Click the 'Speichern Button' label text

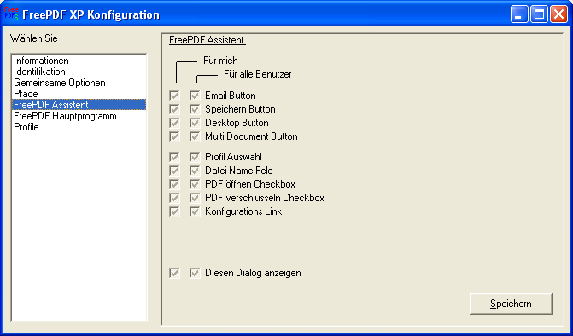tap(240, 109)
